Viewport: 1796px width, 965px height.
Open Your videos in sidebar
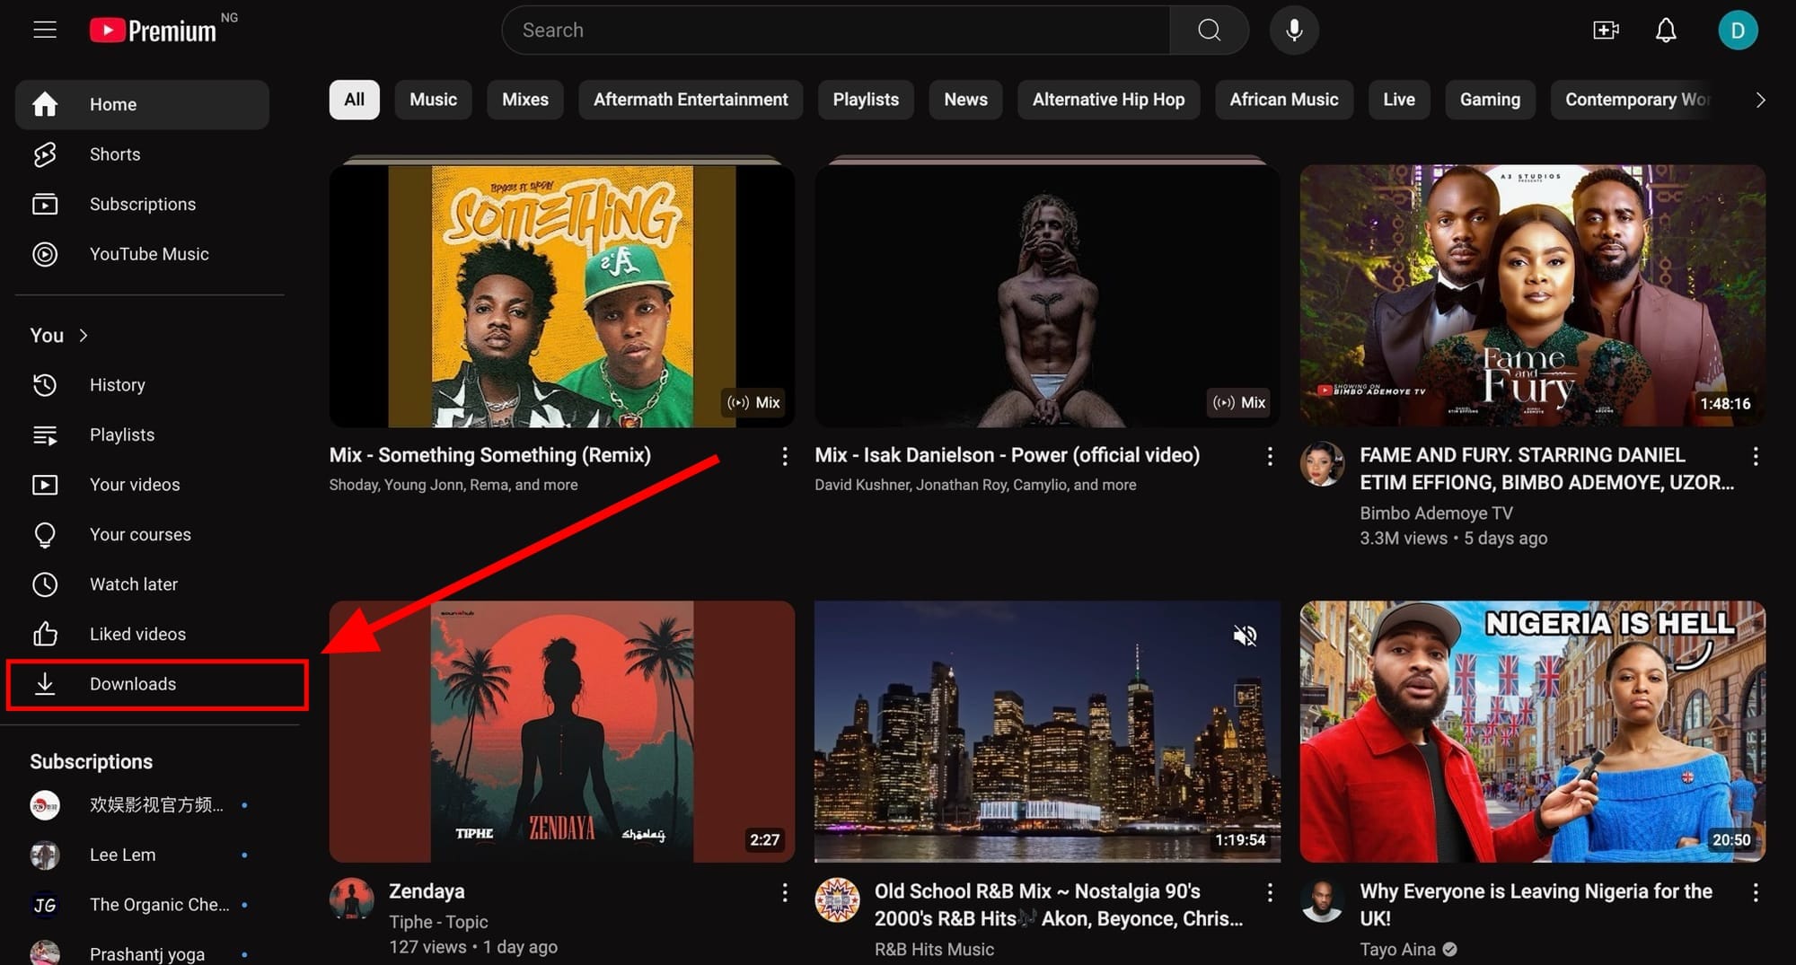point(142,485)
